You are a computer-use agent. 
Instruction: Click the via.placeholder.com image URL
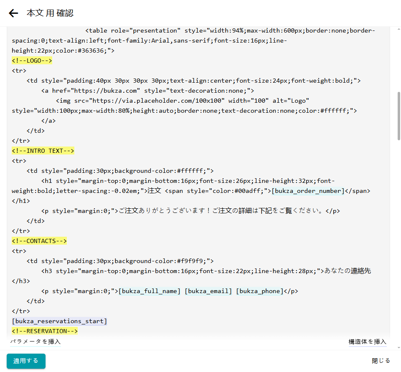[x=159, y=101]
